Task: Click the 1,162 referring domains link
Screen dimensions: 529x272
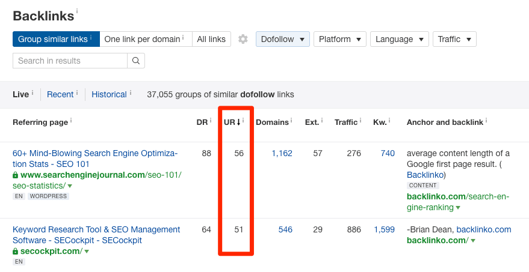Action: [282, 153]
